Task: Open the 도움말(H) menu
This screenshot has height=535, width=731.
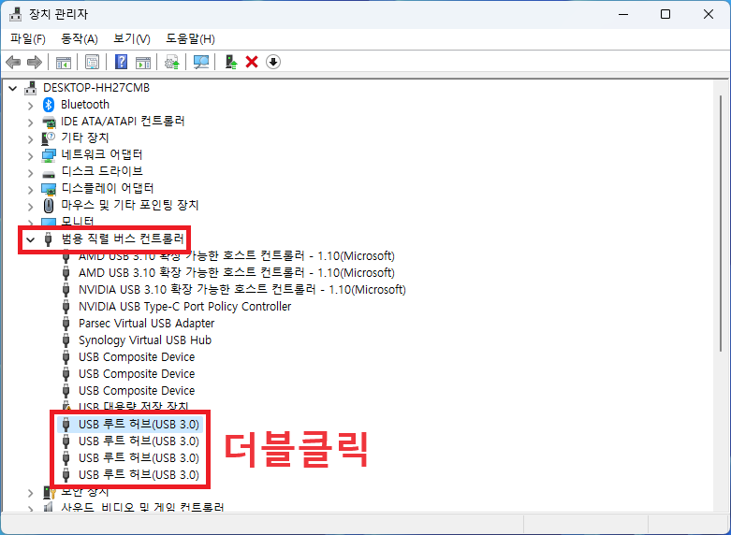Action: coord(190,38)
